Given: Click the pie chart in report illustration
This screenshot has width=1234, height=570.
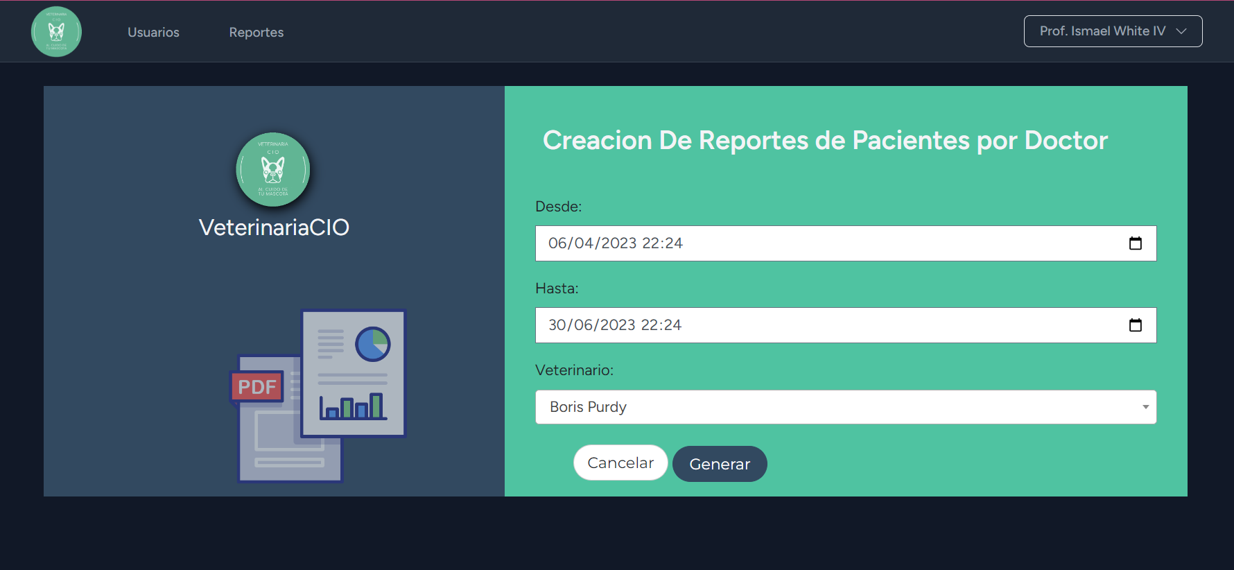Looking at the screenshot, I should click(373, 344).
